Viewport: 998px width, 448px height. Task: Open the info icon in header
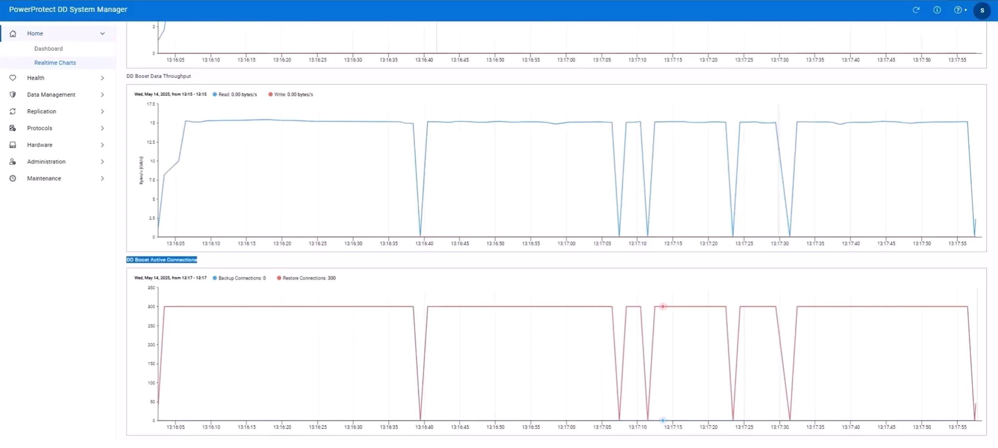[x=937, y=10]
